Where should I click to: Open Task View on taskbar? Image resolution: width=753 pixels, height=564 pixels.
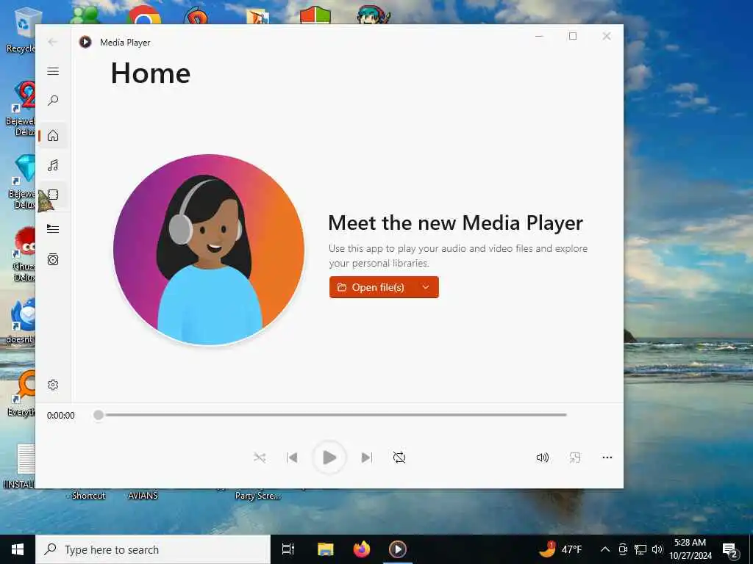tap(288, 549)
